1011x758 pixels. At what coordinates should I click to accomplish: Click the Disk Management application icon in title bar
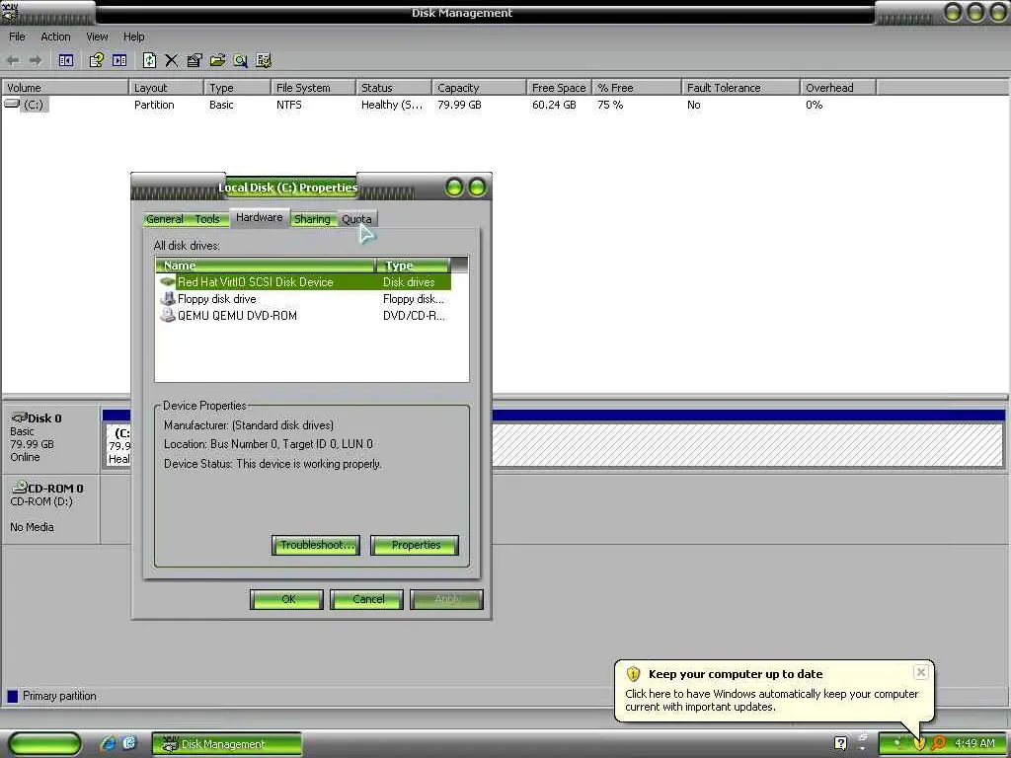click(9, 13)
